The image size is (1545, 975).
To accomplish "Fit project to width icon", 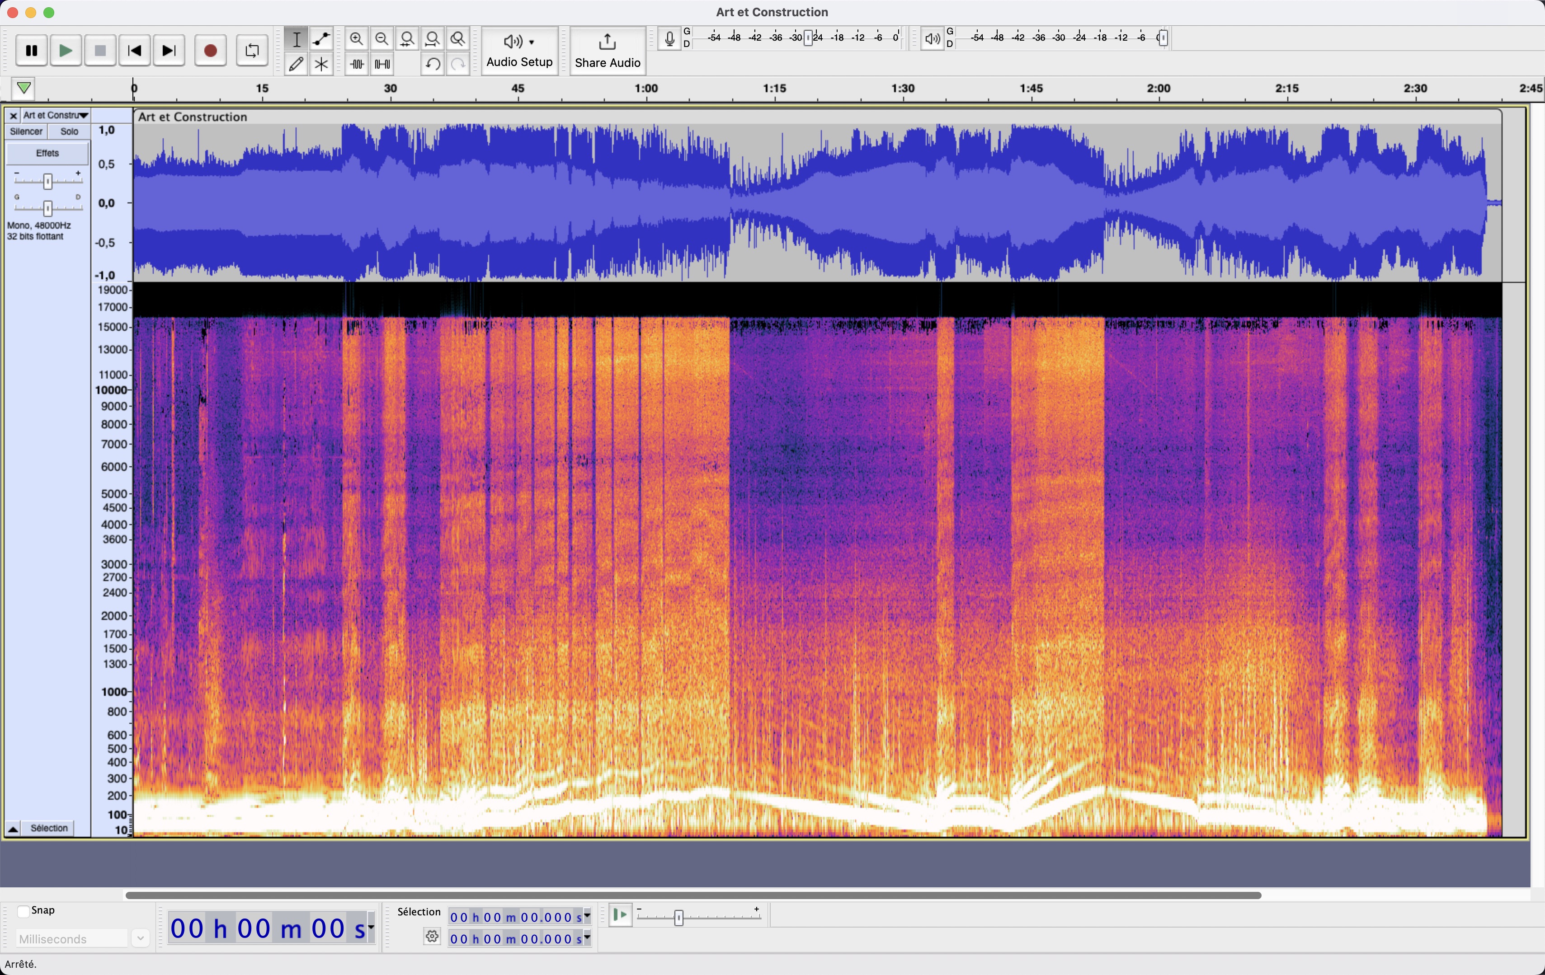I will click(433, 39).
